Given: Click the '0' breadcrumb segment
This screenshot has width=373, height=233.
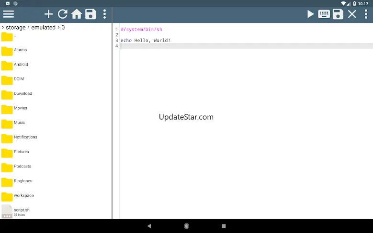Looking at the screenshot, I should (63, 28).
